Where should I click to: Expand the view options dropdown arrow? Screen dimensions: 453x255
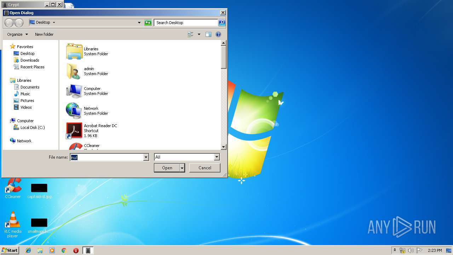(199, 34)
